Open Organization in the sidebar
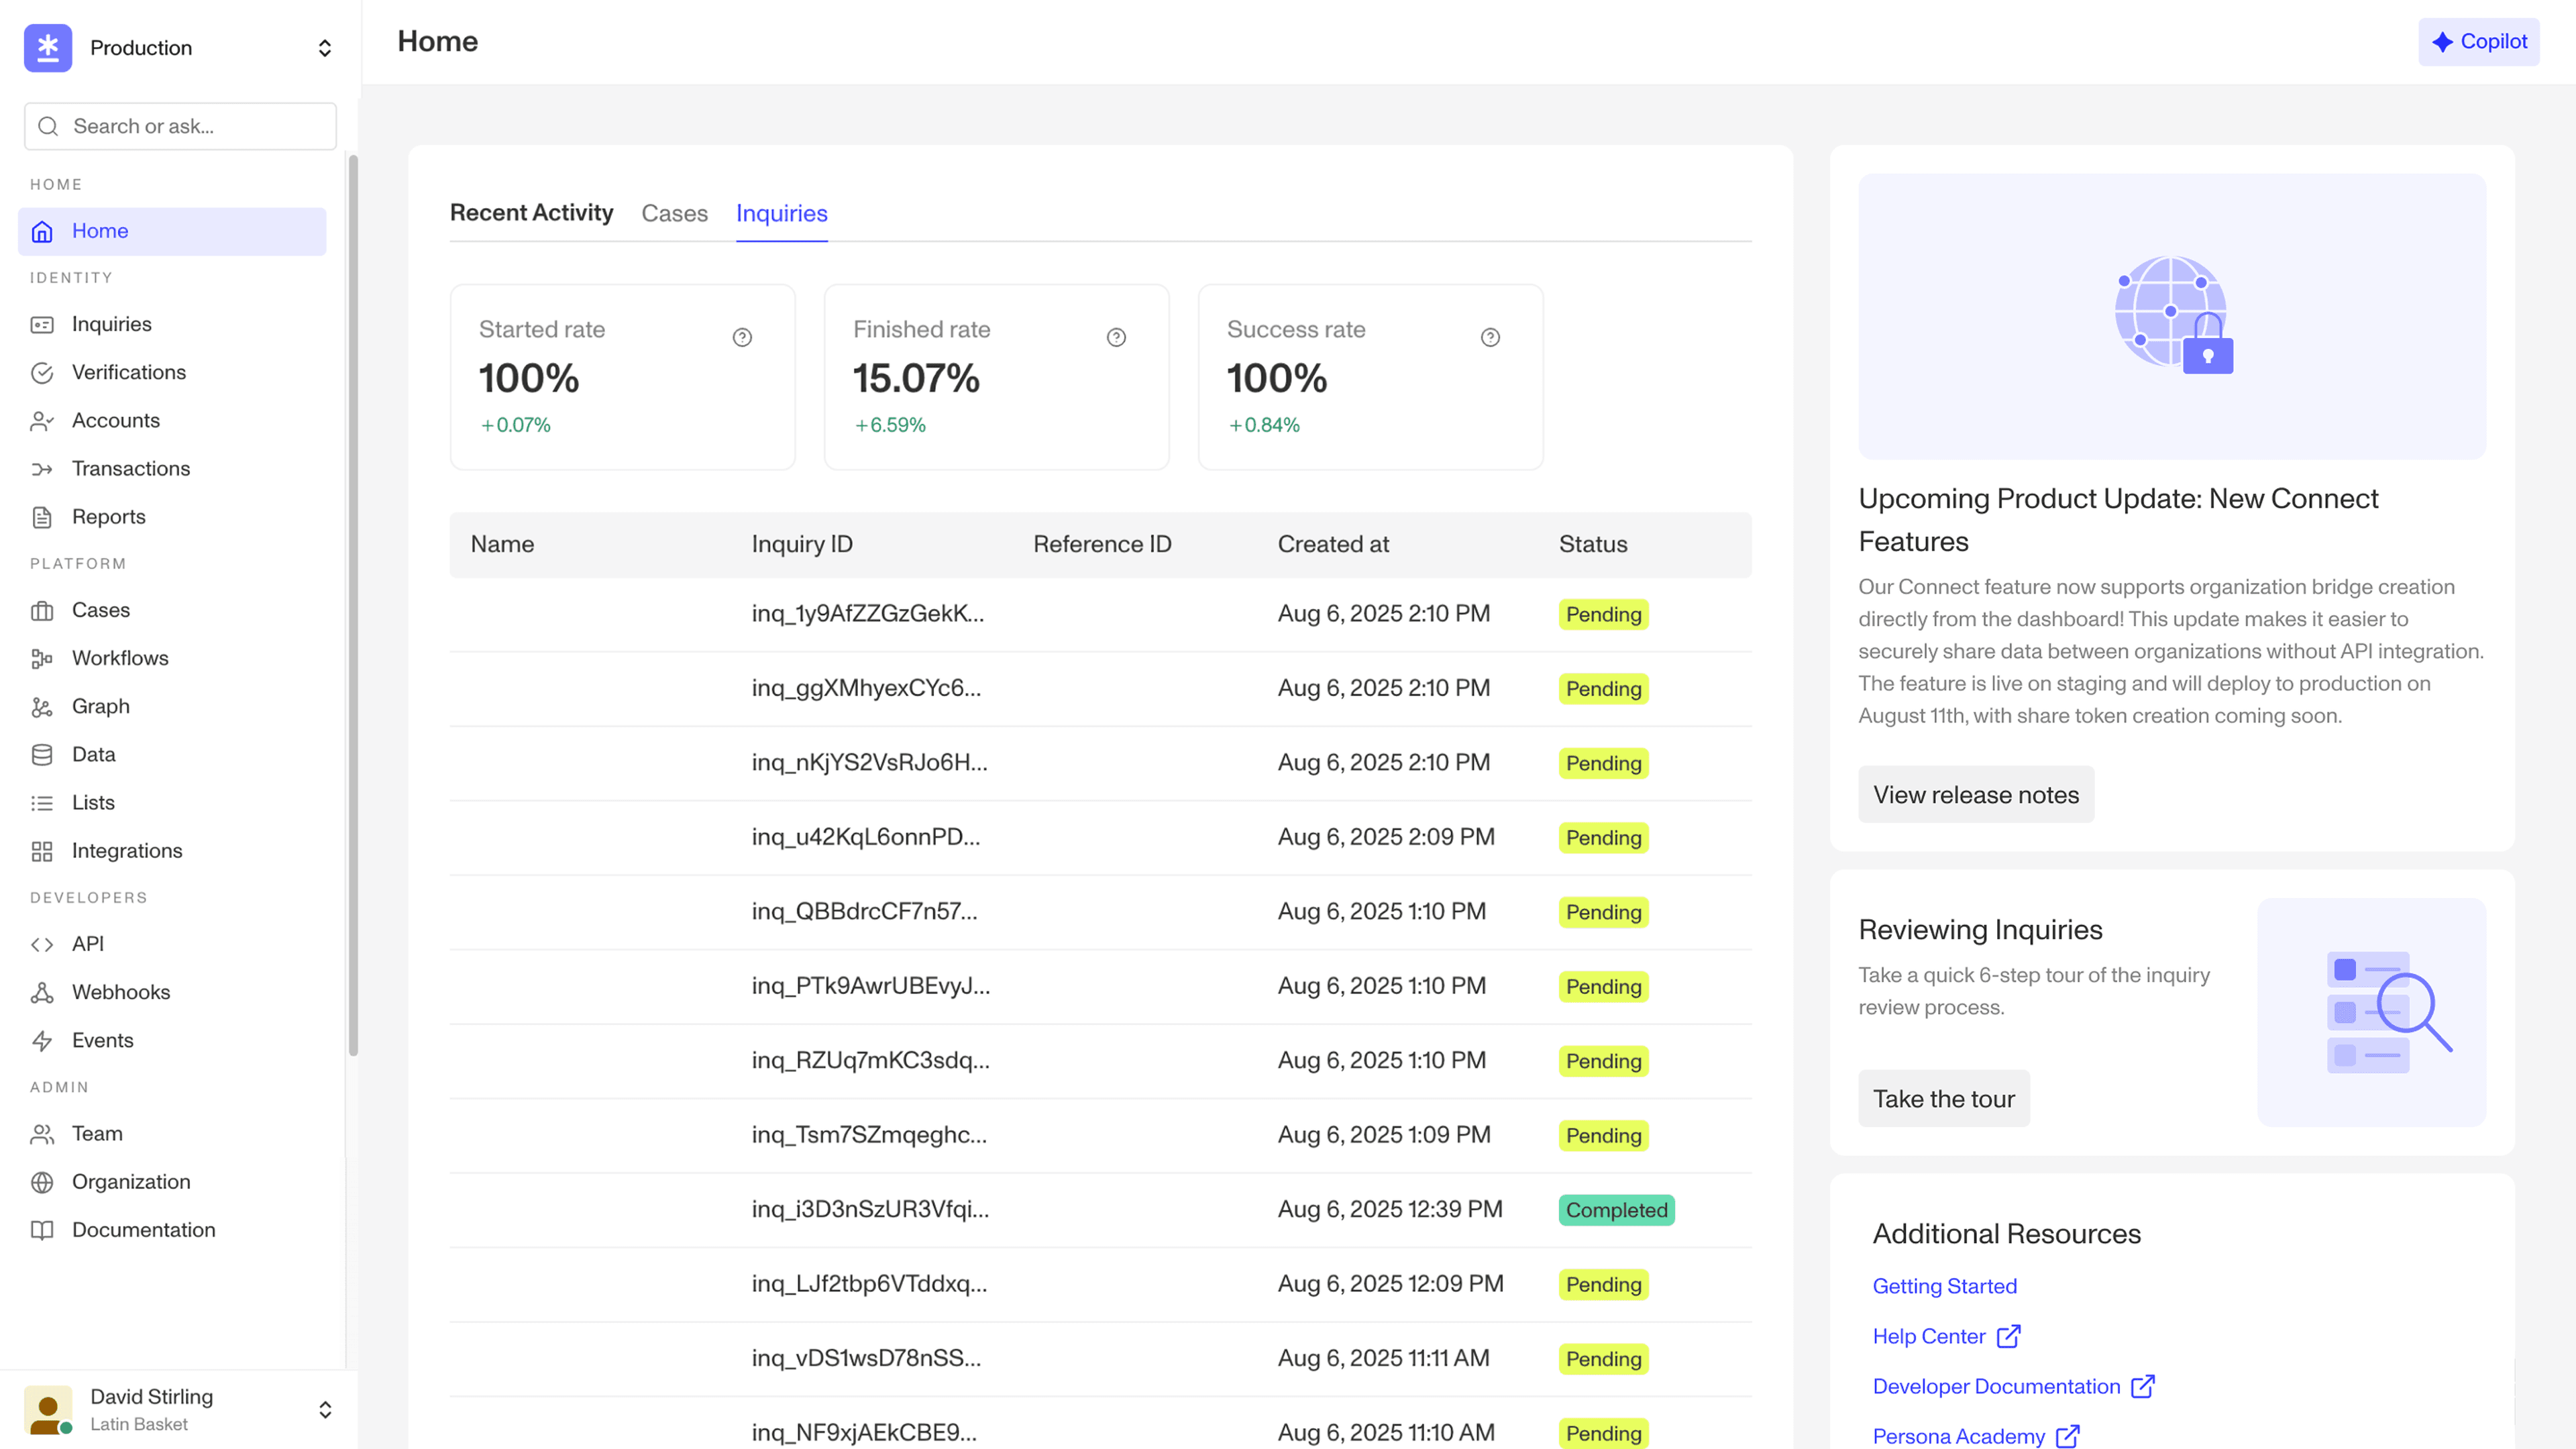The width and height of the screenshot is (2576, 1449). pos(172,1182)
